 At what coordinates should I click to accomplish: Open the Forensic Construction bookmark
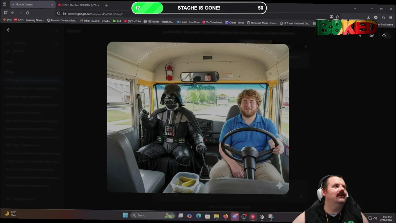tap(62, 20)
